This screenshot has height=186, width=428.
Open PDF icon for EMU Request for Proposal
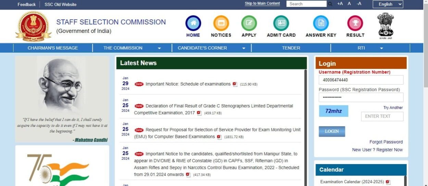(x=219, y=137)
